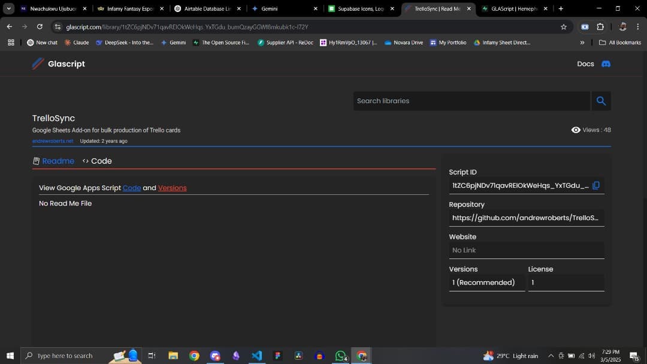Open the Chrome extensions puzzle icon

pos(600,27)
